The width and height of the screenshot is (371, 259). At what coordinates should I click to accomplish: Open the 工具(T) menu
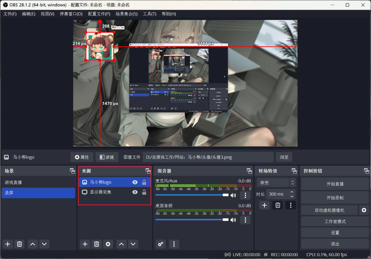[x=149, y=14]
